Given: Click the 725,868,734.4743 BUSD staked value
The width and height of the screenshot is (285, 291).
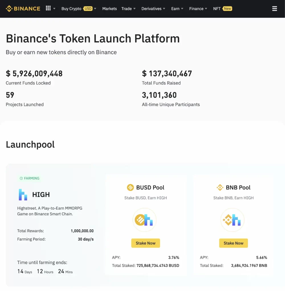Looking at the screenshot, I should [158, 266].
